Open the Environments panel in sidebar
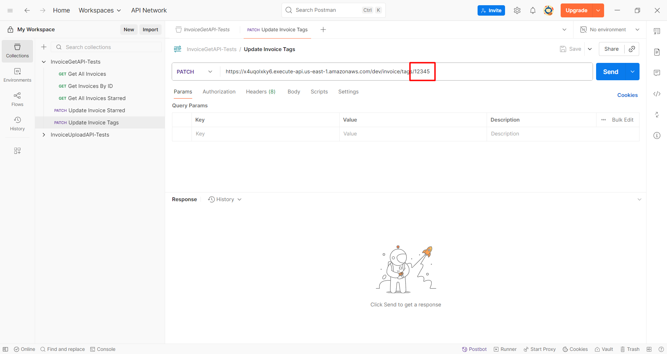 point(17,75)
